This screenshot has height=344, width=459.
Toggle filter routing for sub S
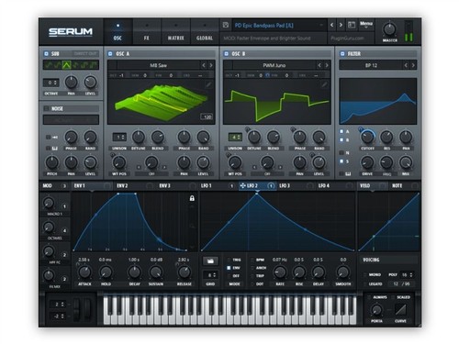coord(341,161)
